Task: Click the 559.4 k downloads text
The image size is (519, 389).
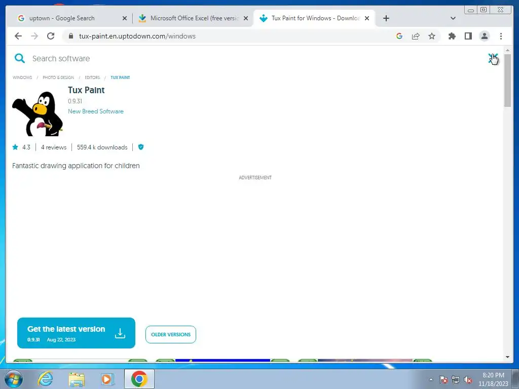Action: pos(102,147)
